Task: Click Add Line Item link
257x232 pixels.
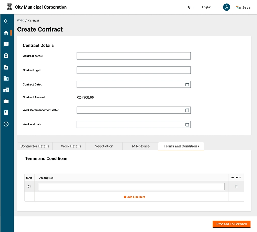Action: tap(134, 197)
